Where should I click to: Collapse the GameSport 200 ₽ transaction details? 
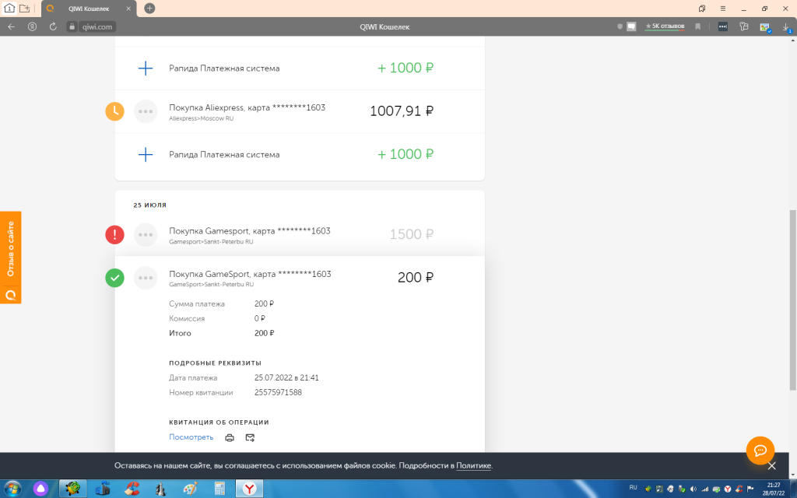click(300, 278)
